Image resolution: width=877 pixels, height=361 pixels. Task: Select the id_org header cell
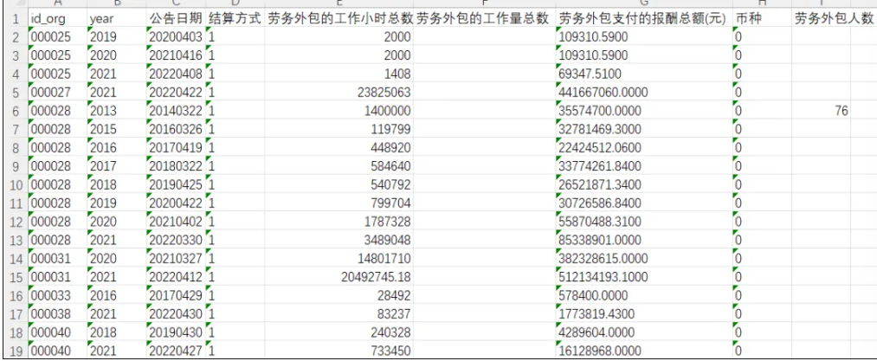point(56,18)
